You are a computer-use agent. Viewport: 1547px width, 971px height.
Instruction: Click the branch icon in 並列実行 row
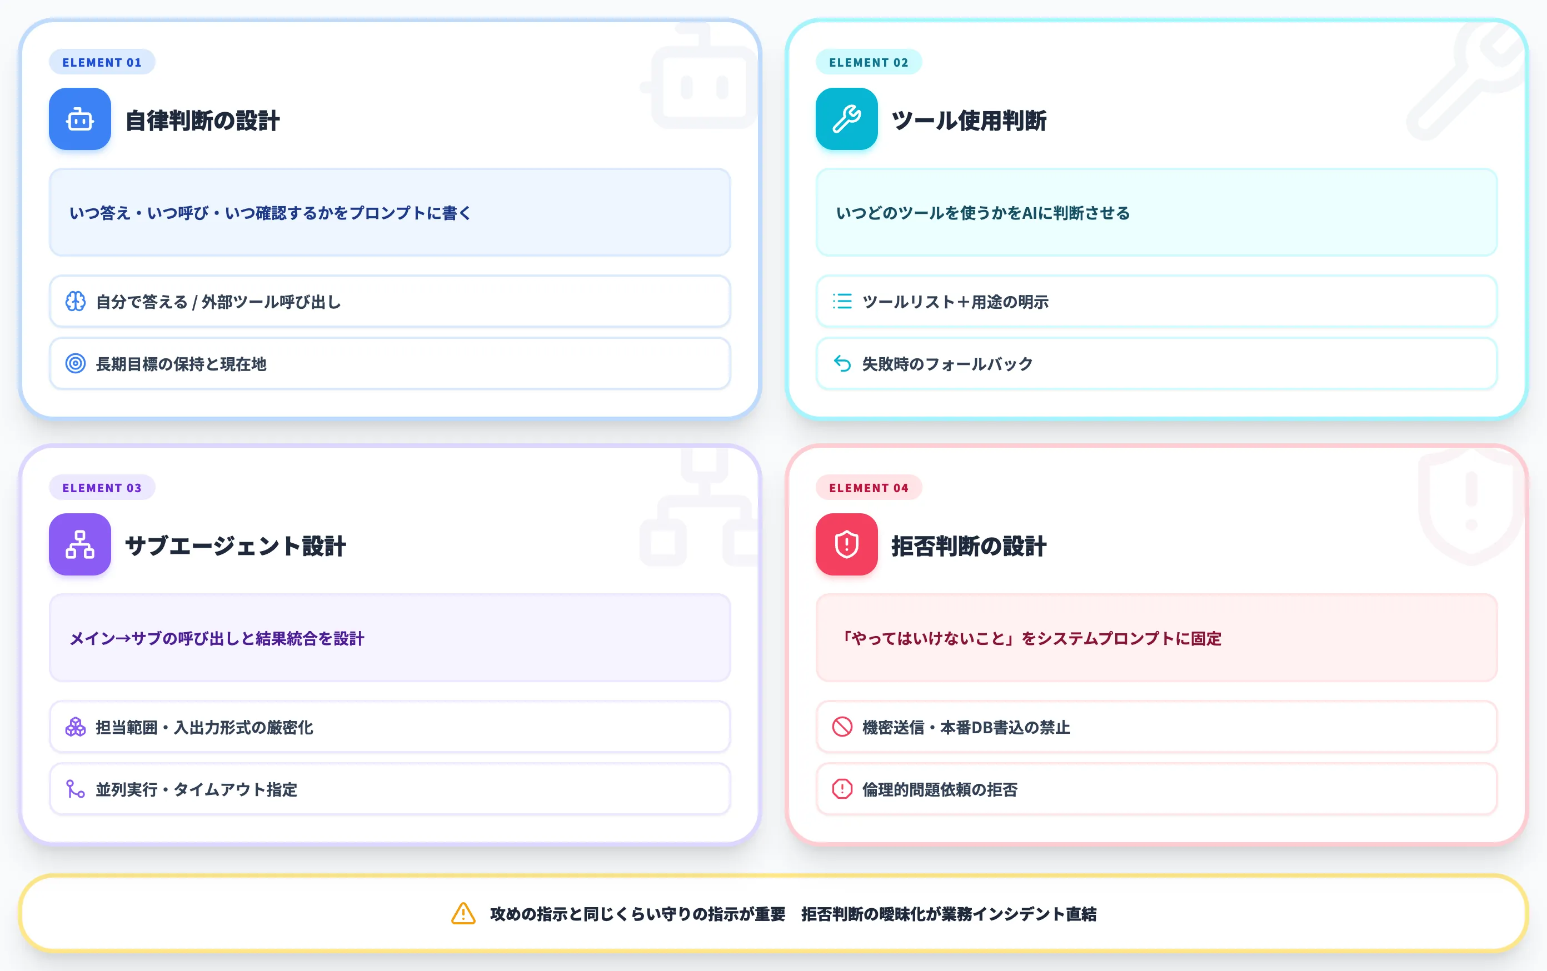[x=75, y=789]
